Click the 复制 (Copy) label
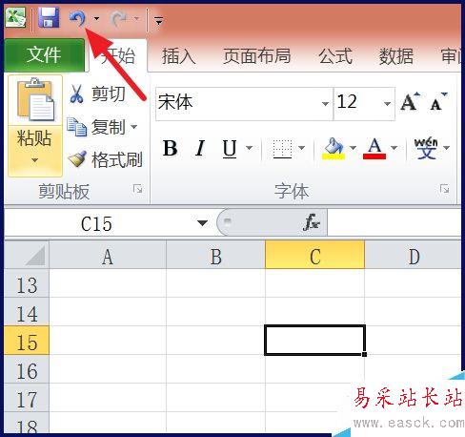Viewport: 465px width, 437px height. click(109, 127)
